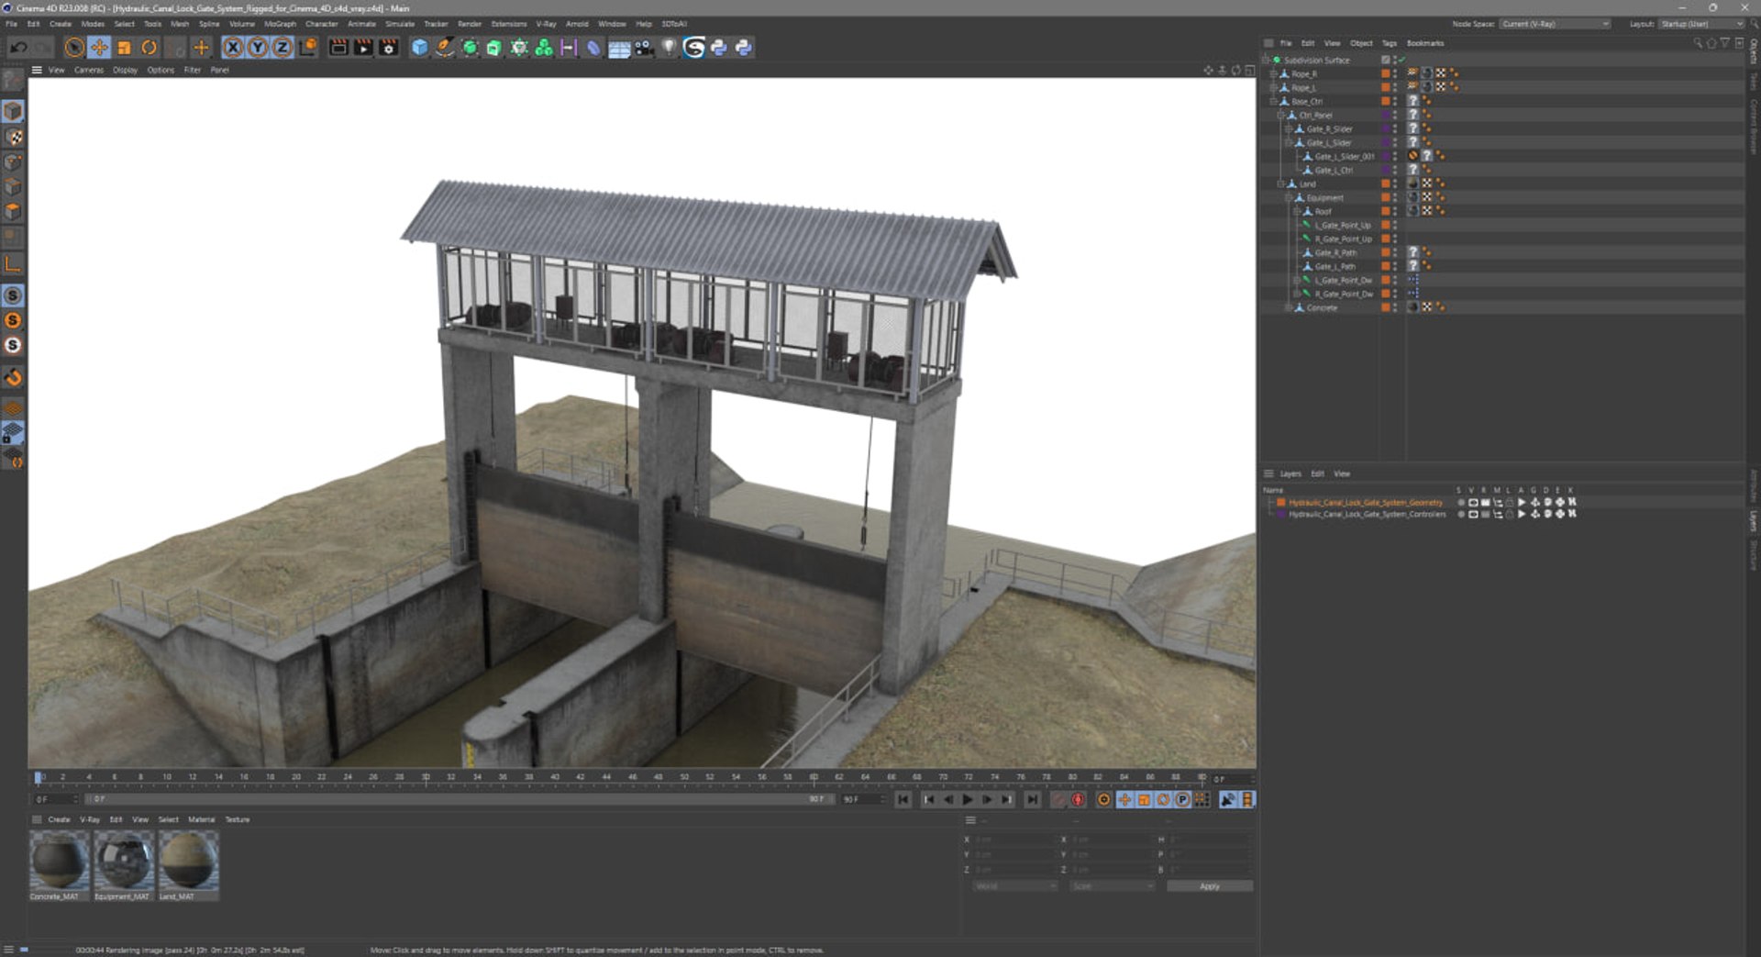Add a Cube primitive object
Viewport: 1761px width, 957px height.
419,48
